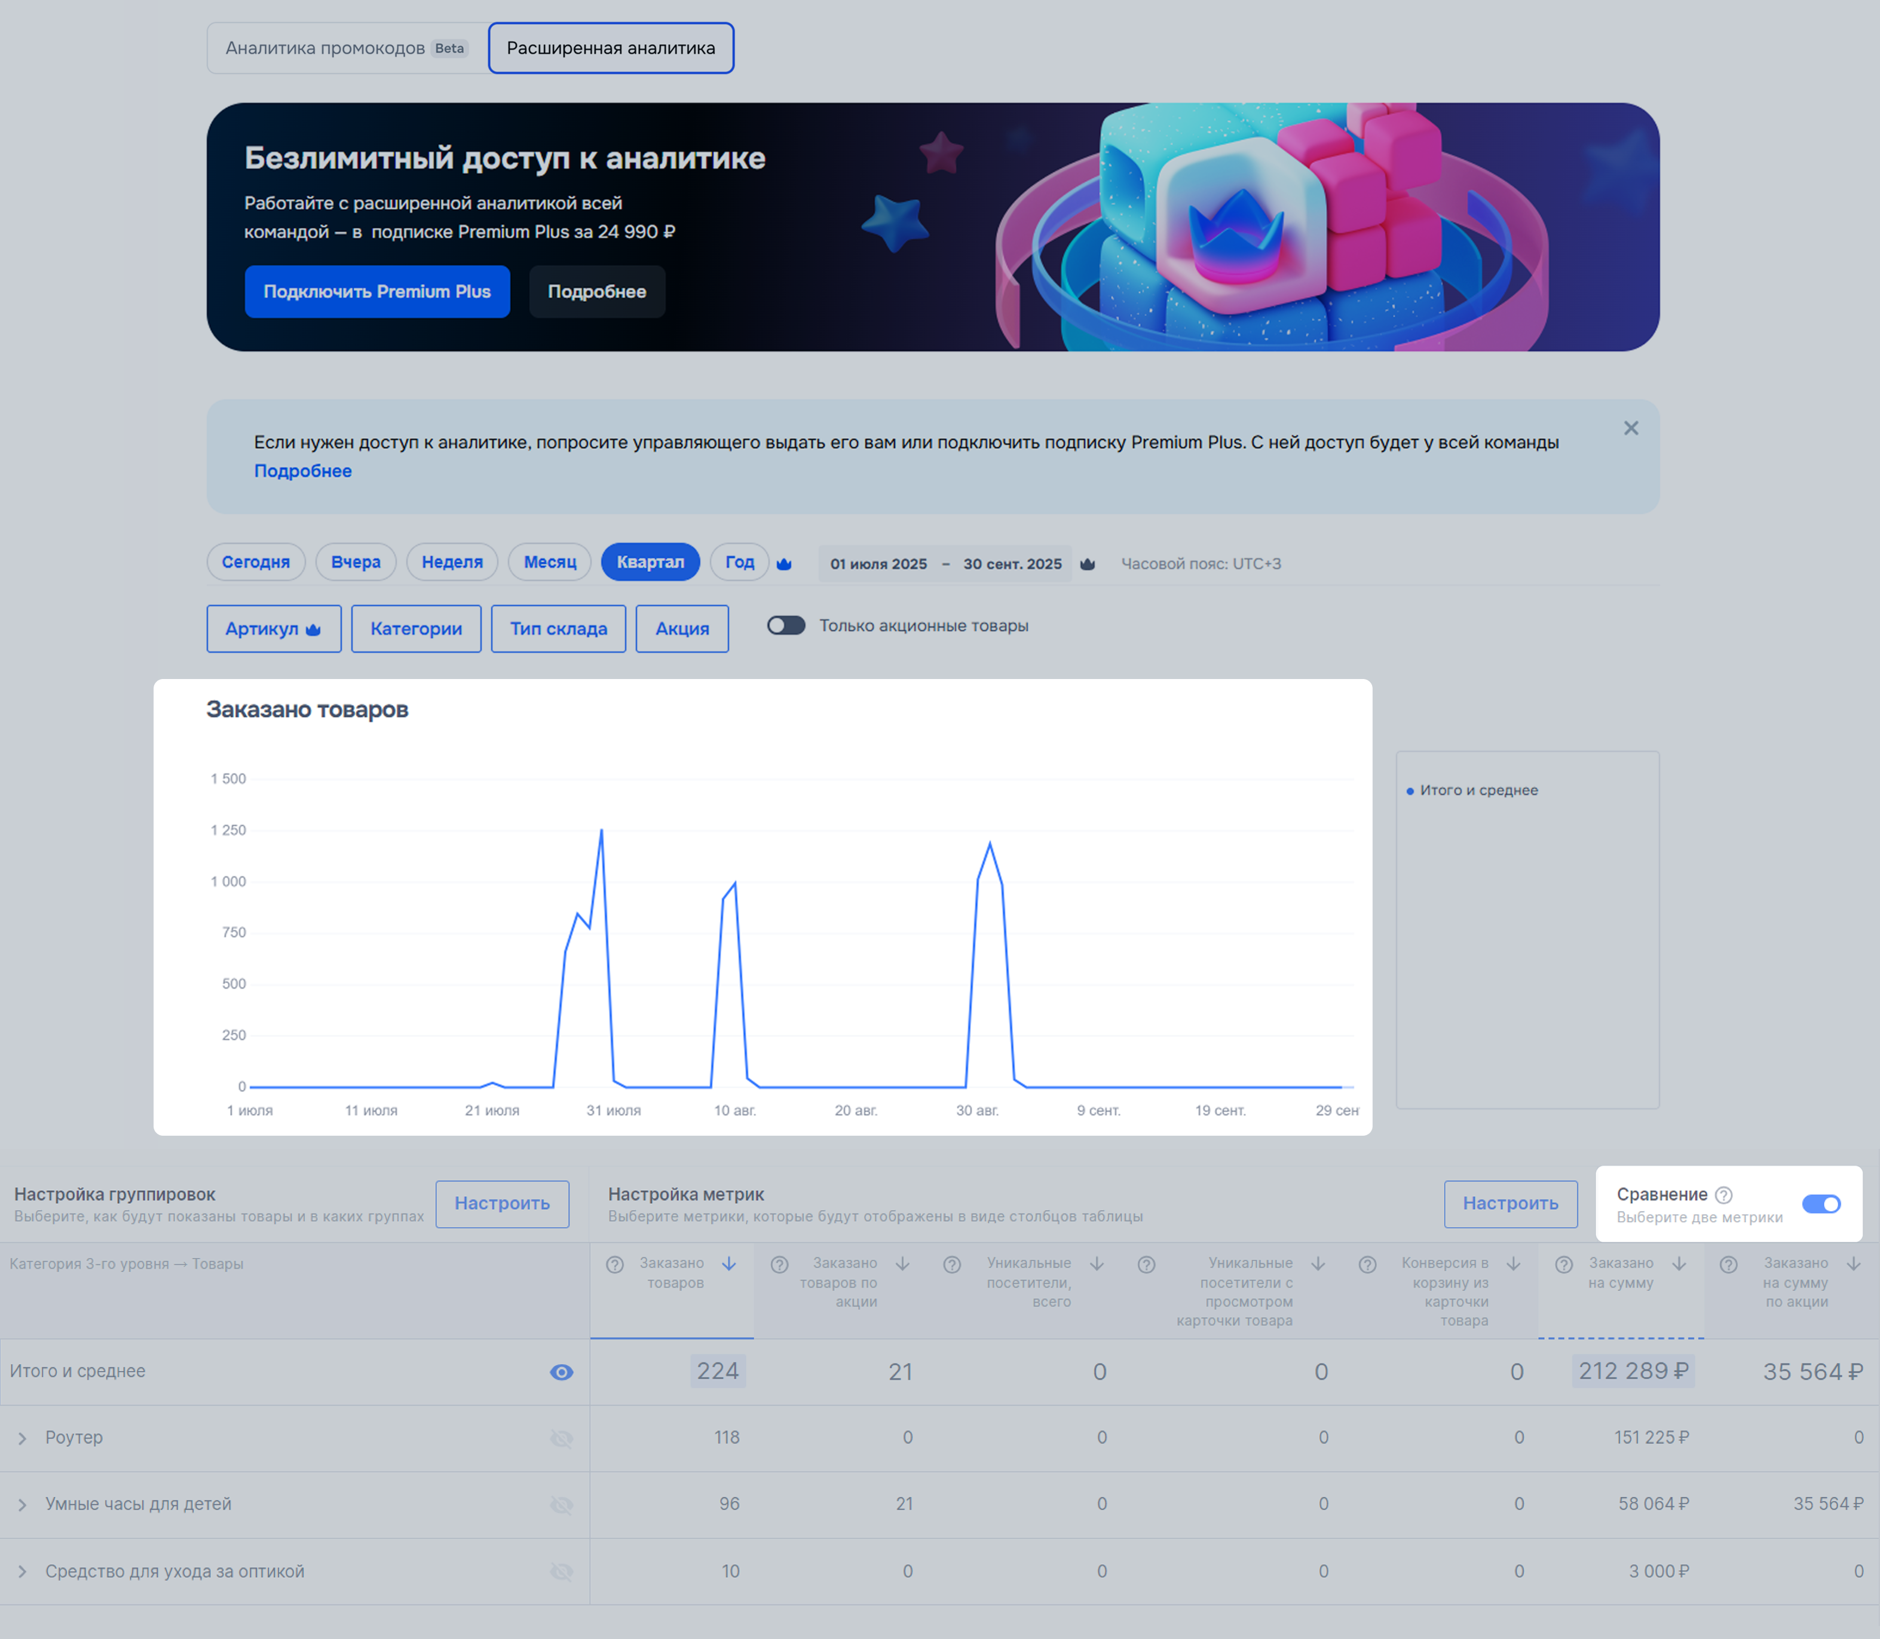This screenshot has width=1880, height=1639.
Task: Show Роутер row on chart via eye icon
Action: (562, 1439)
